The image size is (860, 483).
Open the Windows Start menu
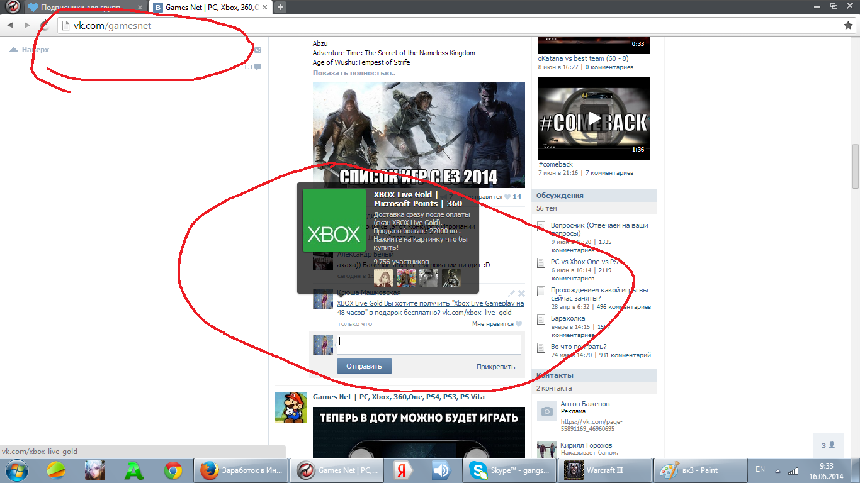pos(16,470)
